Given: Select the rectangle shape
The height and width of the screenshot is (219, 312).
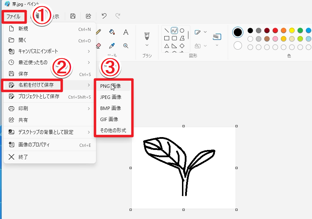Looking at the screenshot, I should tap(167, 38).
